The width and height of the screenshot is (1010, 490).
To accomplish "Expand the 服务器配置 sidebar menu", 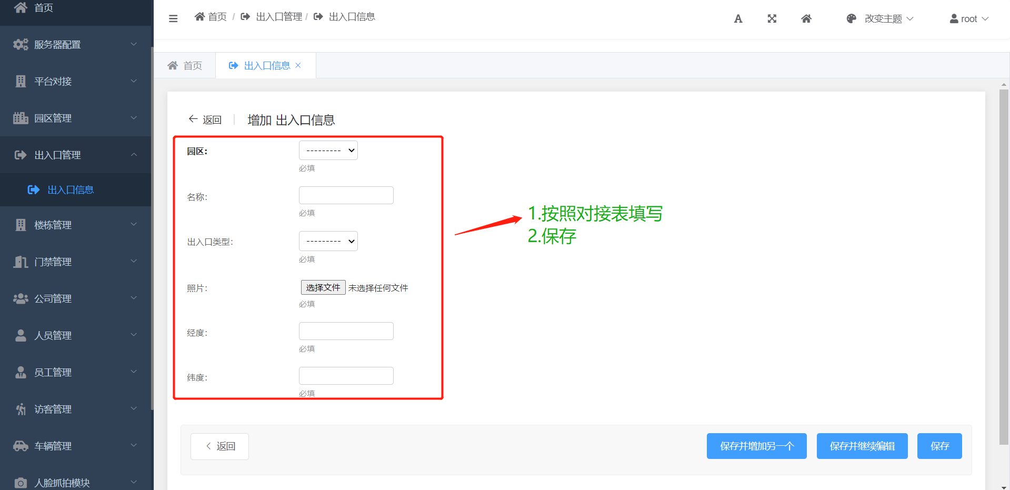I will [75, 45].
